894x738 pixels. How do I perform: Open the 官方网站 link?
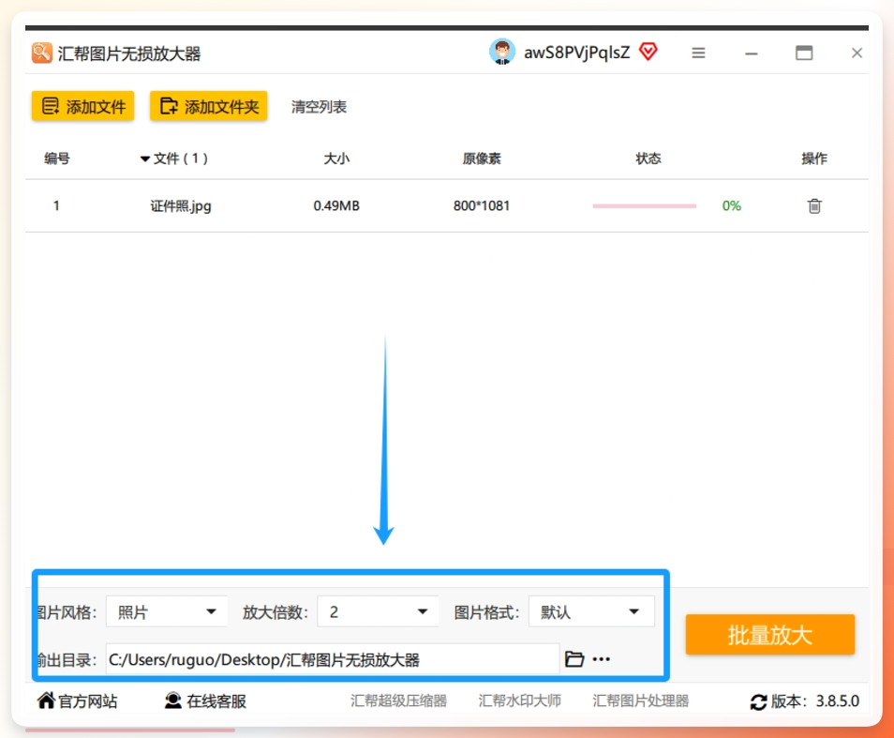pyautogui.click(x=88, y=700)
